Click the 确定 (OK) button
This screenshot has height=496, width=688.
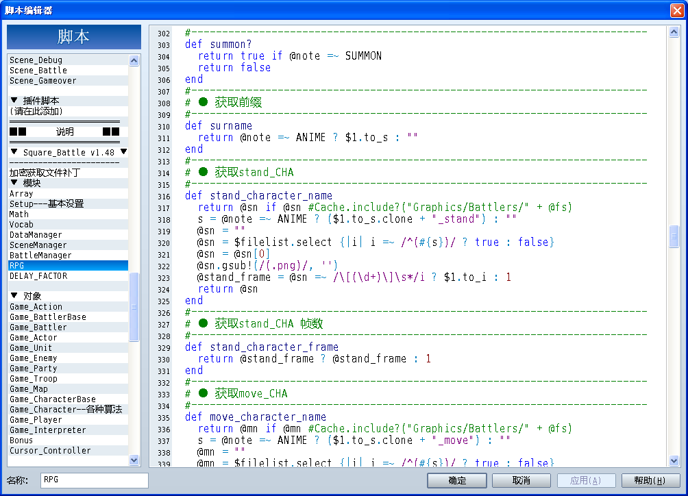pyautogui.click(x=457, y=480)
